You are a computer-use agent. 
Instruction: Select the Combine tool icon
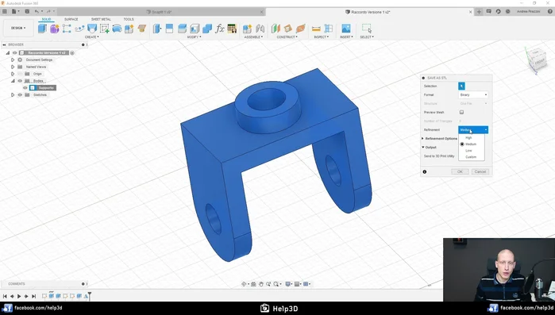click(207, 29)
